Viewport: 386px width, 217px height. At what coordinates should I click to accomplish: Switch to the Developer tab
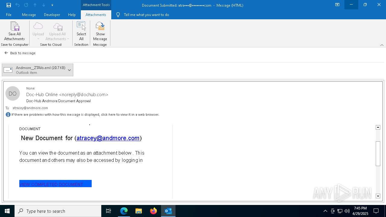(52, 15)
